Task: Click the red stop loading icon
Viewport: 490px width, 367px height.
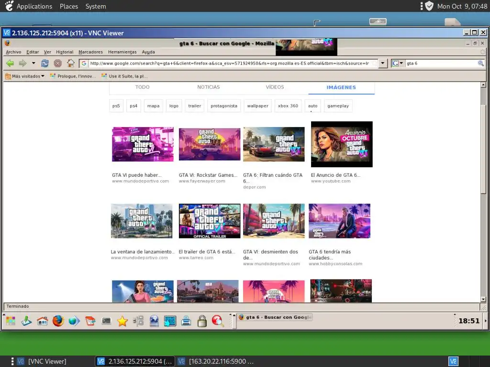Action: (x=57, y=64)
